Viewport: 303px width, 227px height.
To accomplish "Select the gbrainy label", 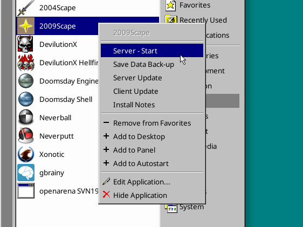I will 52,173.
